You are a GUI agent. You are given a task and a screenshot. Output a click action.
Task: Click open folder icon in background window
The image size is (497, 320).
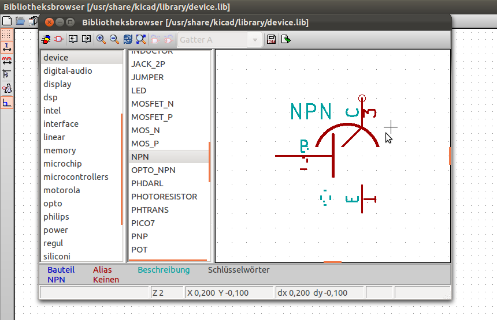tap(20, 21)
